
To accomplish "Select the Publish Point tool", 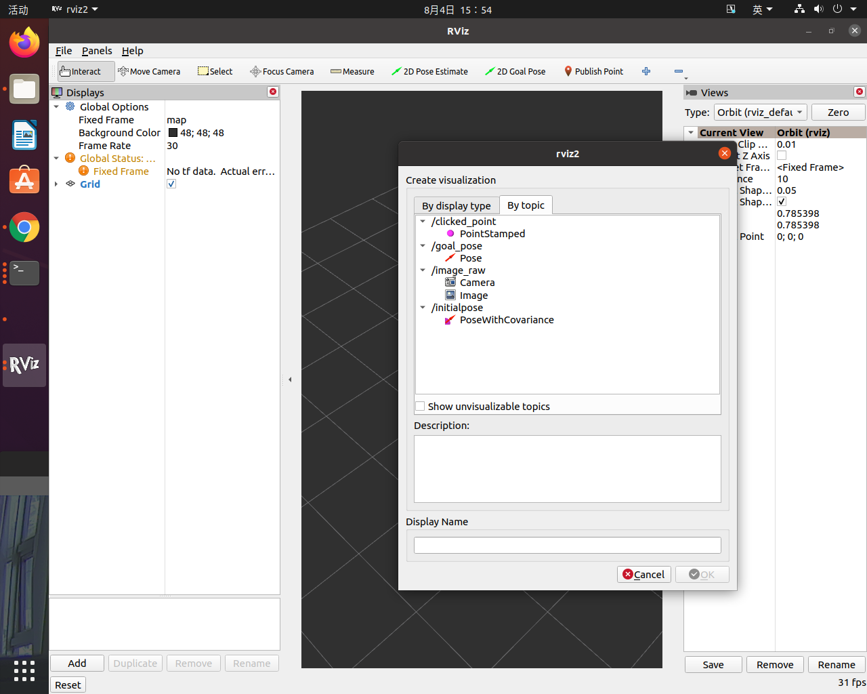I will point(593,71).
